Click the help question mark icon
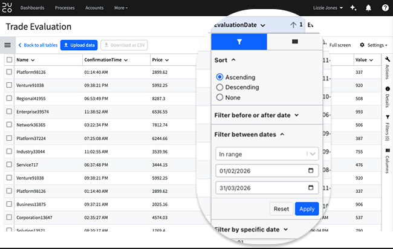The image size is (393, 249). click(x=385, y=8)
